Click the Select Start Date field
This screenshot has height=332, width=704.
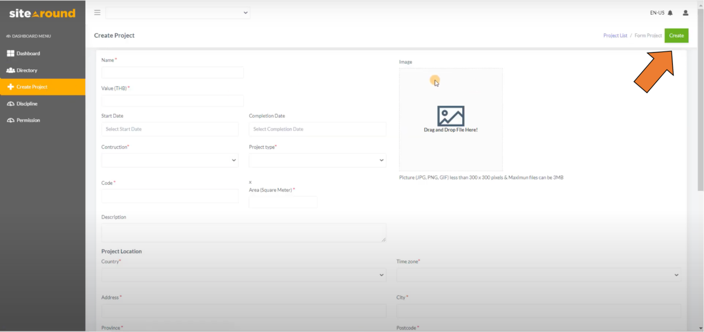[169, 129]
